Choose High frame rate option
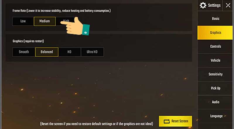This screenshot has height=129, width=234. 66,21
